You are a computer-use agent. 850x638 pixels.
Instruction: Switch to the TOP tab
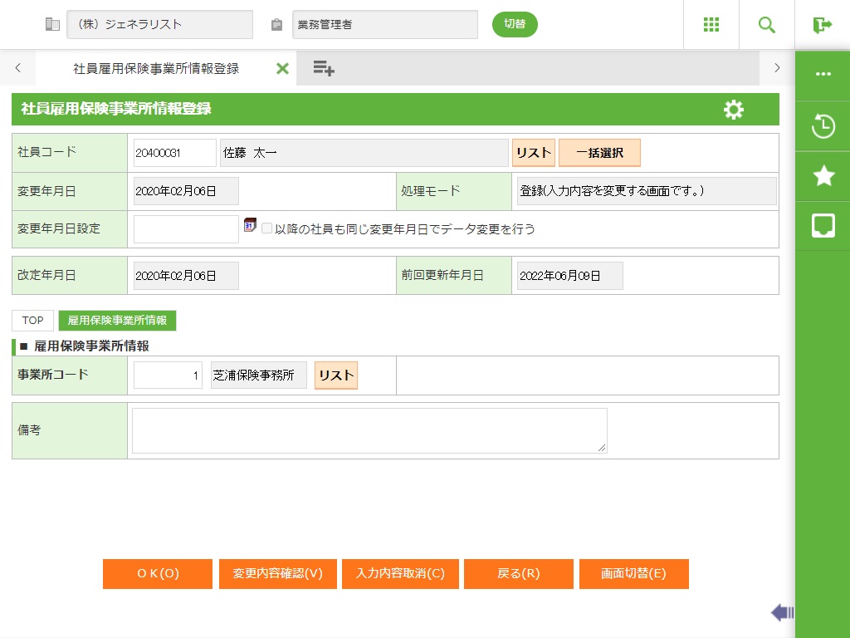pyautogui.click(x=33, y=321)
